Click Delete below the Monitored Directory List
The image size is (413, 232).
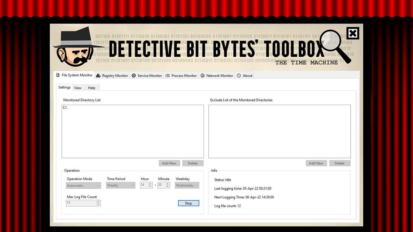[193, 163]
